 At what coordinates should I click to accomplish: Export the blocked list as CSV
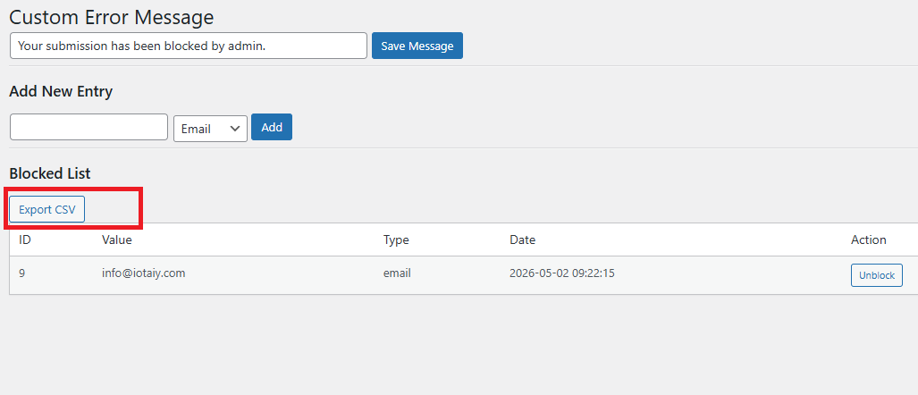tap(46, 209)
